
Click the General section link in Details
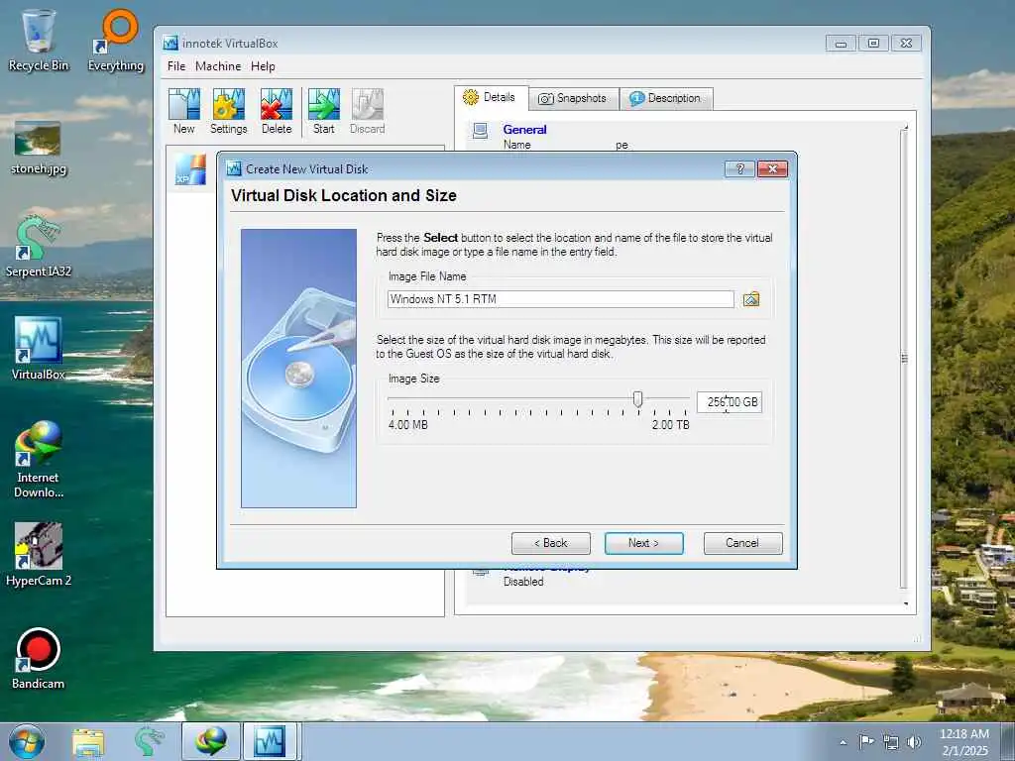(525, 130)
